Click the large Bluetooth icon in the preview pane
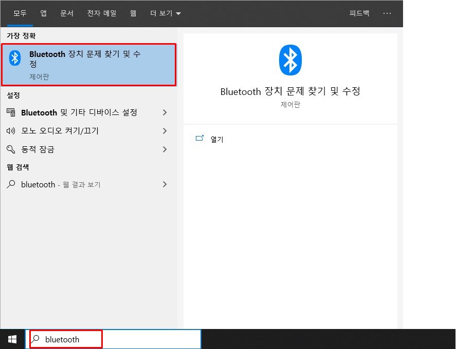The image size is (456, 349). [x=290, y=60]
